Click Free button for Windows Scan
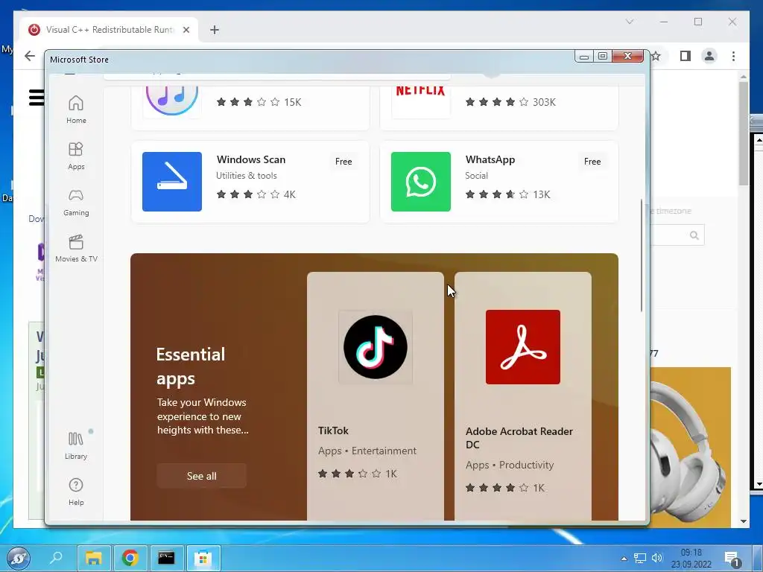 [343, 162]
